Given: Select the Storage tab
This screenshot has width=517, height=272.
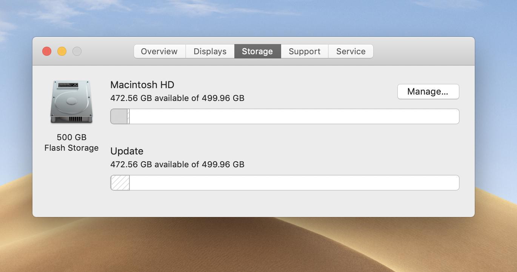Looking at the screenshot, I should click(257, 51).
